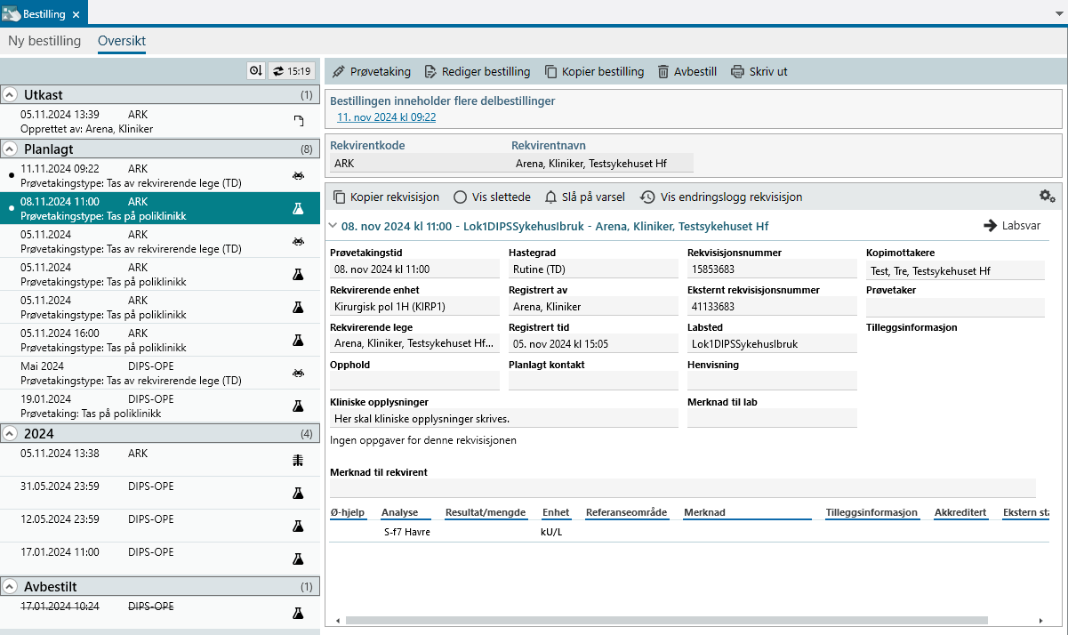Toggle Vis slettede option
This screenshot has width=1068, height=635.
pos(460,197)
